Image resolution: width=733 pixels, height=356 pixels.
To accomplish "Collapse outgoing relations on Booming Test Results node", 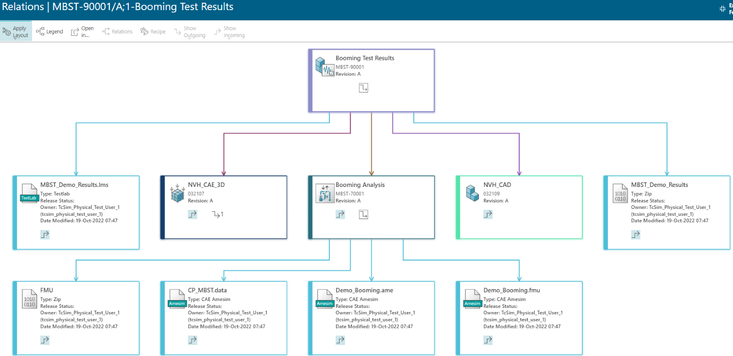I will (363, 88).
